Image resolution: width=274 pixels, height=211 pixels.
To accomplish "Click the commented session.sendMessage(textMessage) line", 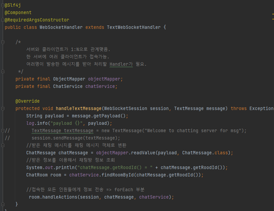I will coord(76,138).
